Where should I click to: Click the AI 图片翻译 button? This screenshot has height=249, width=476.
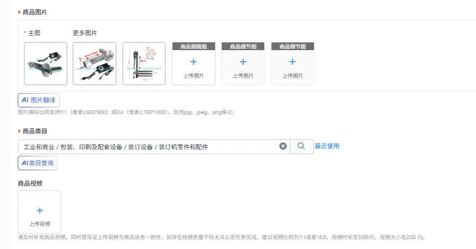coord(39,100)
